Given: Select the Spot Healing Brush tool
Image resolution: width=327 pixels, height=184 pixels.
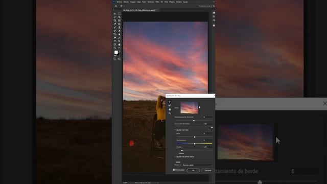Looking at the screenshot, I should (119, 24).
